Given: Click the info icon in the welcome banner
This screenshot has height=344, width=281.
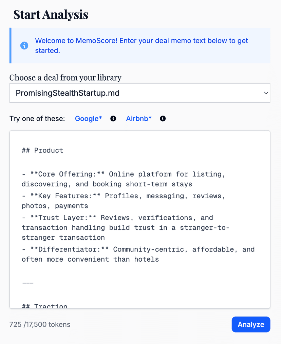Looking at the screenshot, I should (x=24, y=45).
